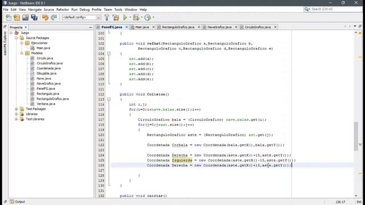
Task: Open the Edit menu
Action: click(x=14, y=10)
